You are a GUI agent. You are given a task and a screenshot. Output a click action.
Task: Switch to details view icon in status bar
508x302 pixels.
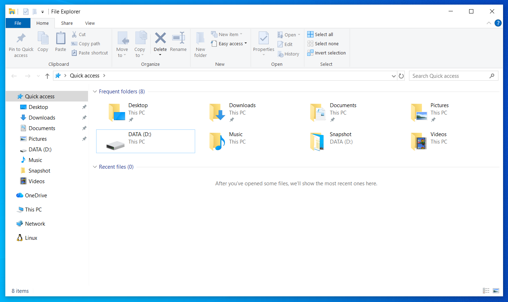[486, 291]
